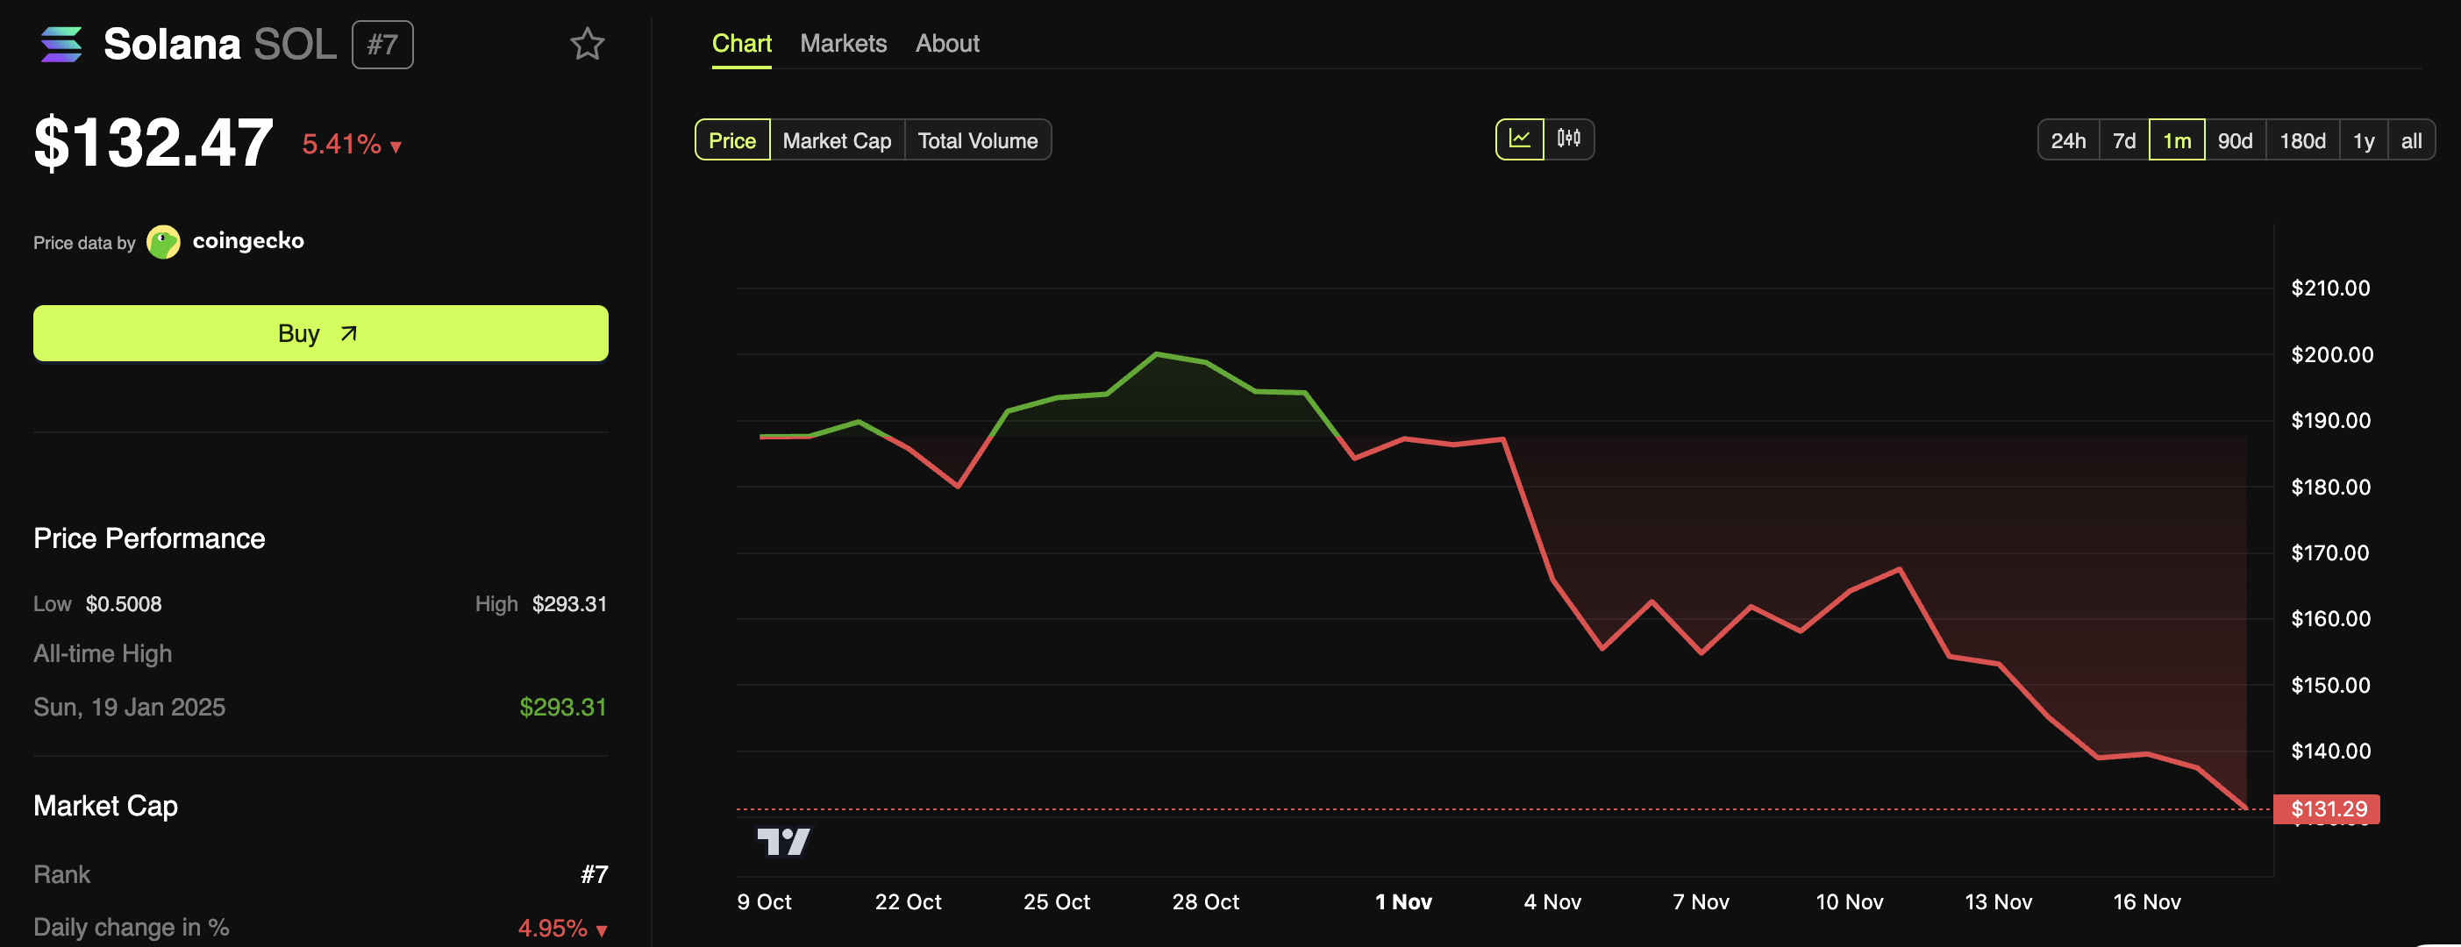Viewport: 2461px width, 947px height.
Task: Choose the 90d time range
Action: point(2234,140)
